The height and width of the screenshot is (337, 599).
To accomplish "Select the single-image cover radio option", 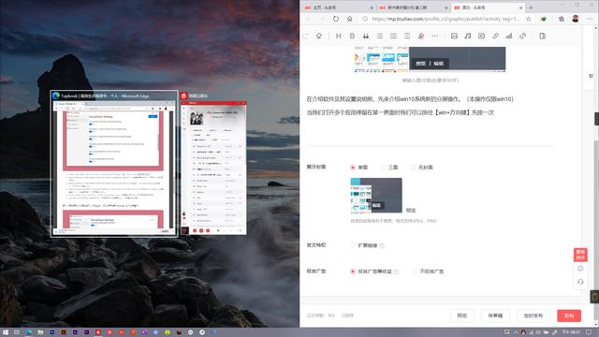I will click(353, 168).
